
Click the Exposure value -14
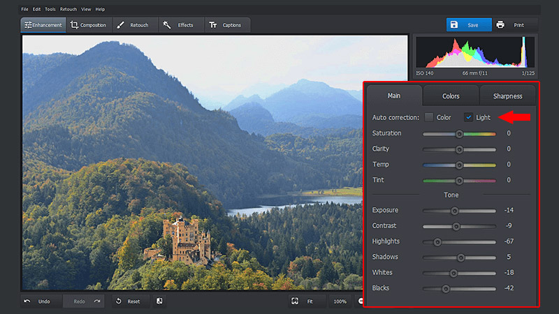[509, 210]
